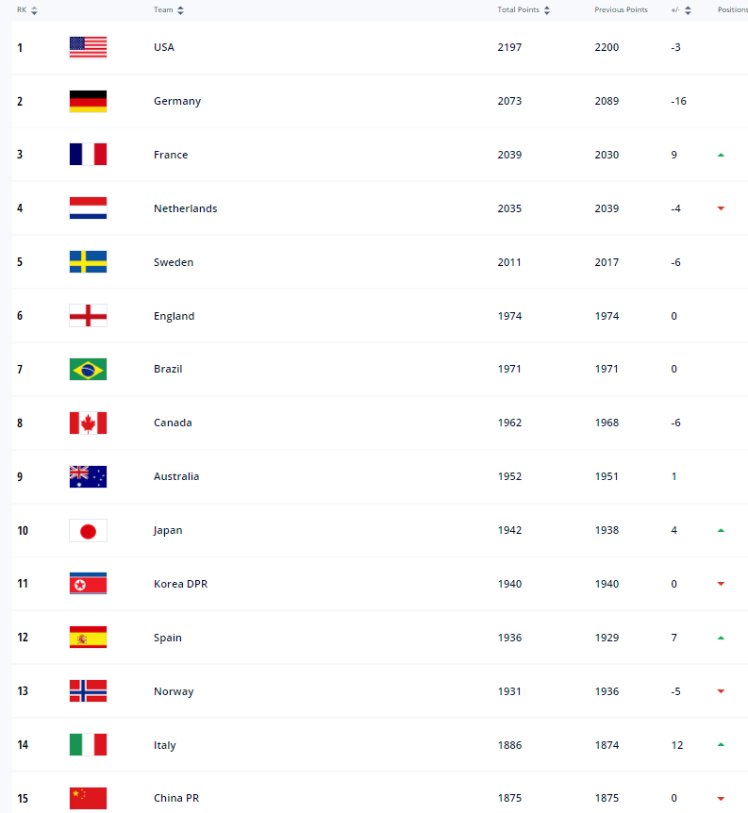Click France's green up arrow indicator
Image resolution: width=748 pixels, height=813 pixels.
(x=721, y=155)
